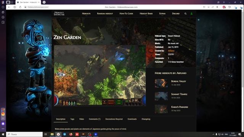
Task: Open the Windows Start button
Action: click(3, 134)
